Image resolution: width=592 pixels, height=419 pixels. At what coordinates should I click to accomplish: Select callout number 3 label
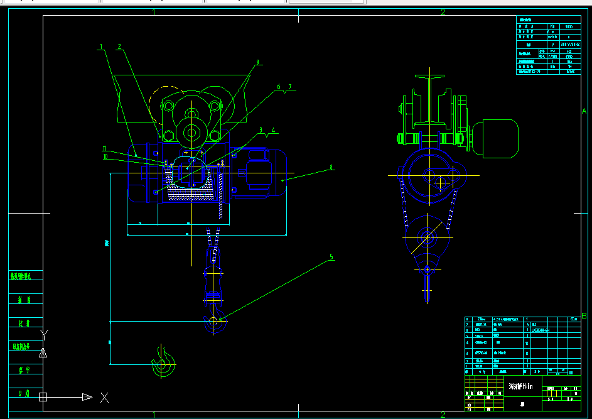click(x=261, y=130)
